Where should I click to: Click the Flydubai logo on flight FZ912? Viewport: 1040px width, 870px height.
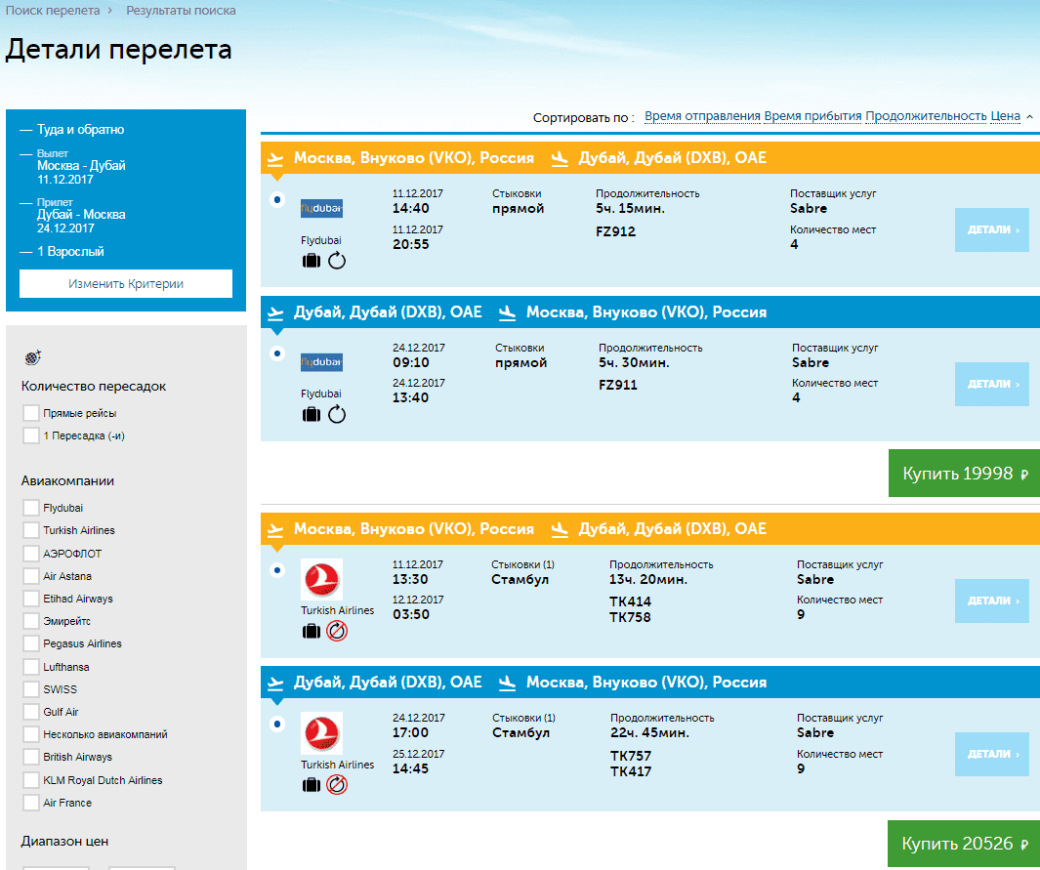point(321,208)
